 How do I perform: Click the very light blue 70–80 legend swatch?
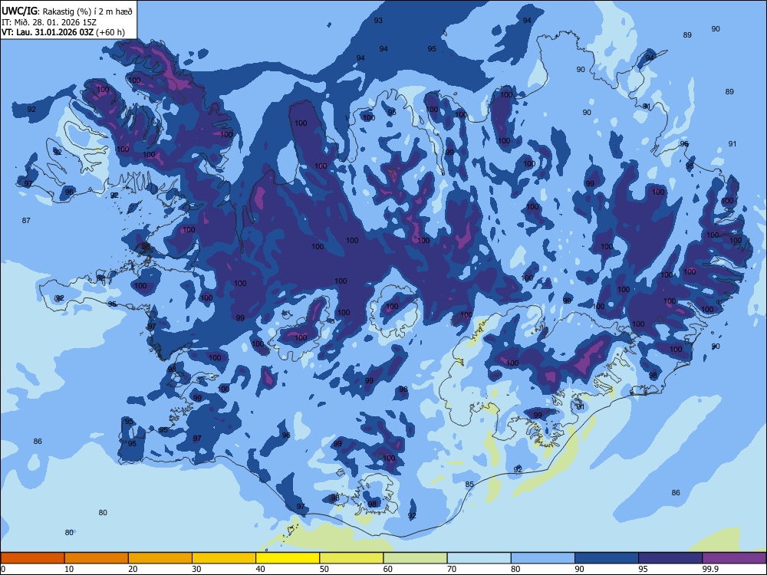(479, 558)
